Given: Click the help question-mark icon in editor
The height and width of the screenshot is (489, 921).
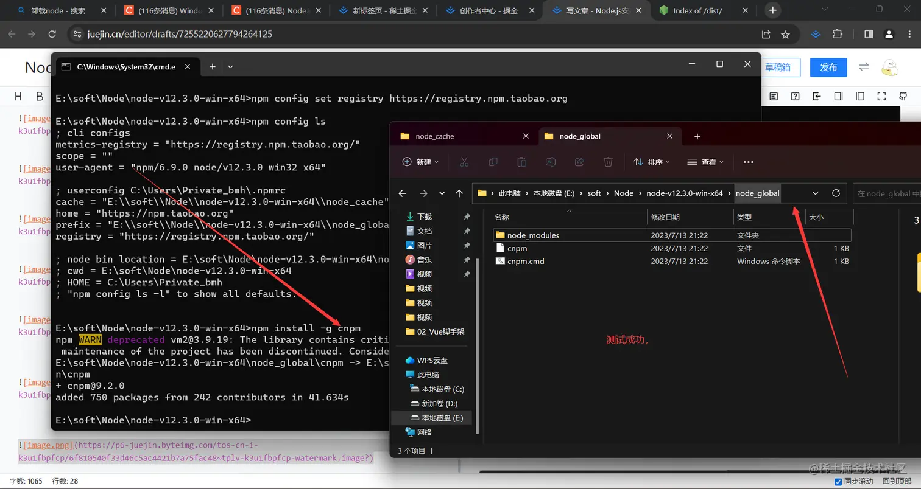Looking at the screenshot, I should pos(795,96).
